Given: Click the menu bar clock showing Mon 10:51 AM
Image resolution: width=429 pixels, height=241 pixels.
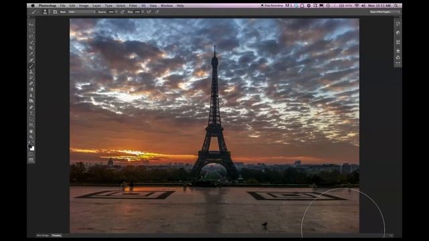Looking at the screenshot, I should tap(379, 5).
